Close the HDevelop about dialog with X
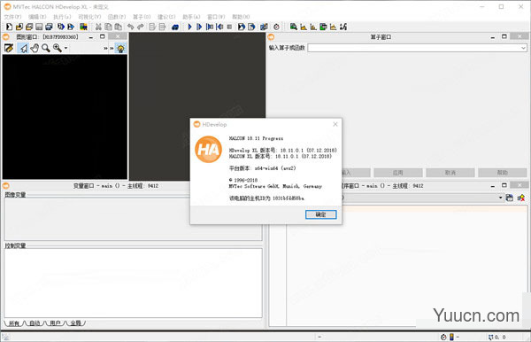The height and width of the screenshot is (342, 531). point(335,124)
